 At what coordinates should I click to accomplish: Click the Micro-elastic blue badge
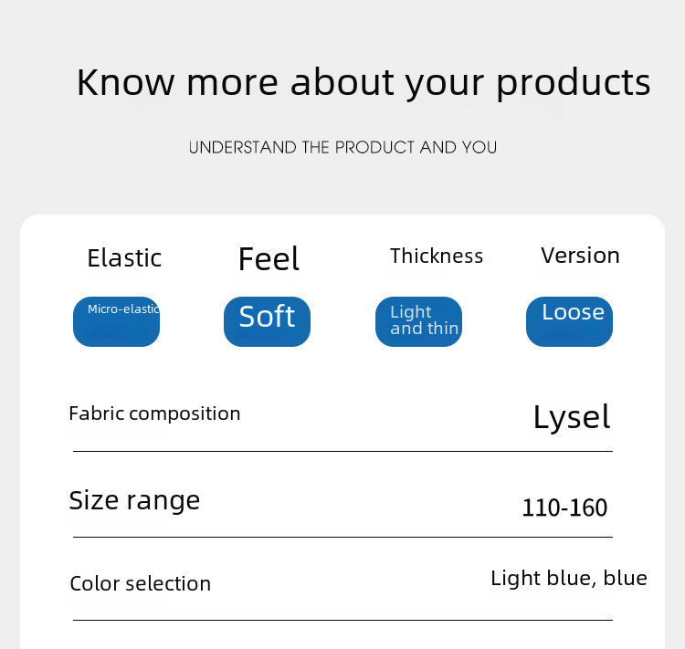click(116, 321)
